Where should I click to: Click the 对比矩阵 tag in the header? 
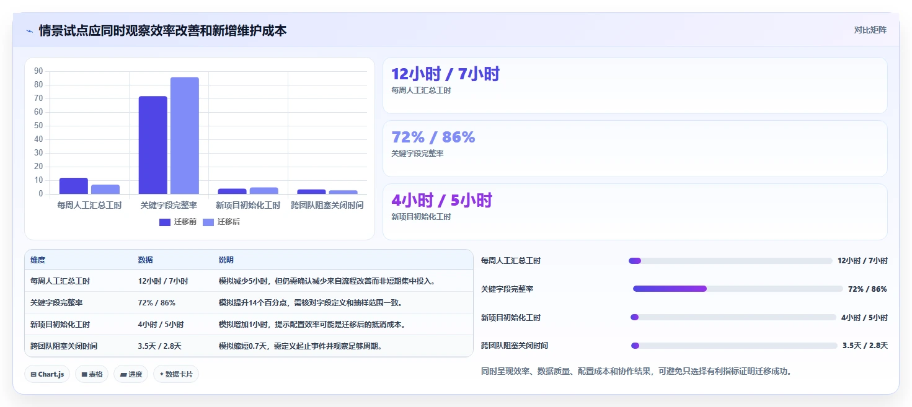coord(870,30)
